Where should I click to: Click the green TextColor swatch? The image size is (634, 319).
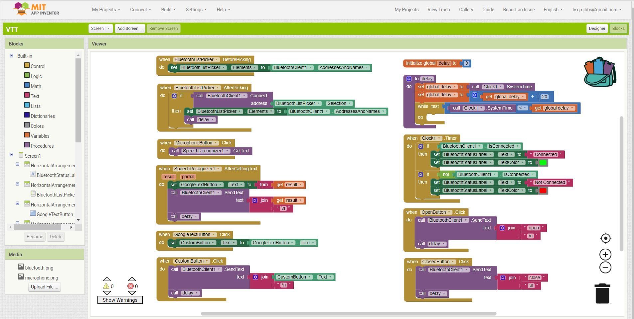(x=543, y=163)
